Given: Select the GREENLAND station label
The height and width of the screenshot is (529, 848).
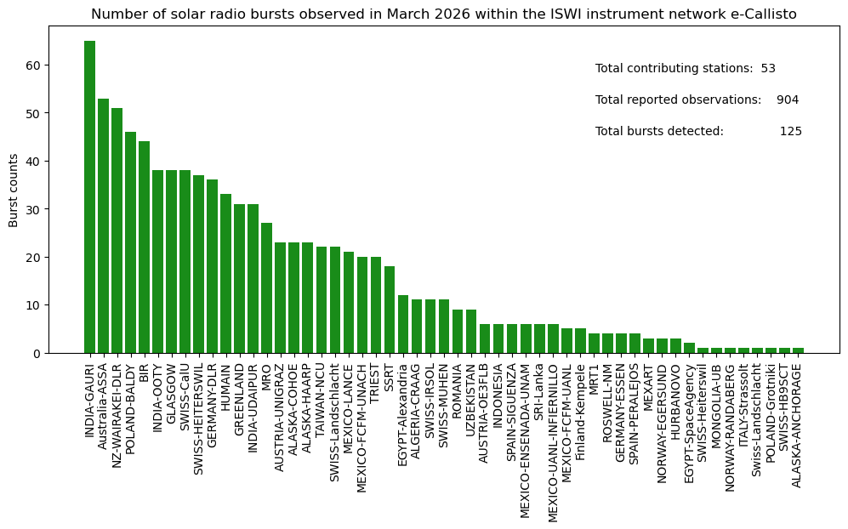Looking at the screenshot, I should pyautogui.click(x=240, y=395).
